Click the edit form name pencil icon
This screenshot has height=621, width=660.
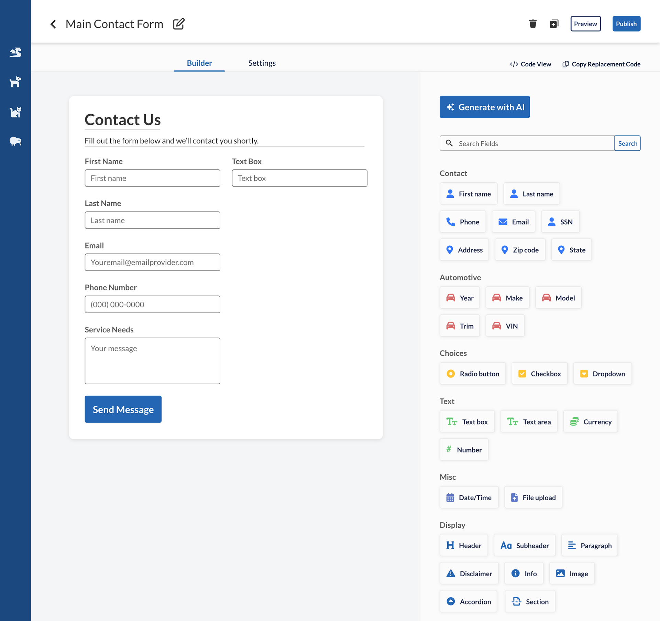[x=179, y=24]
